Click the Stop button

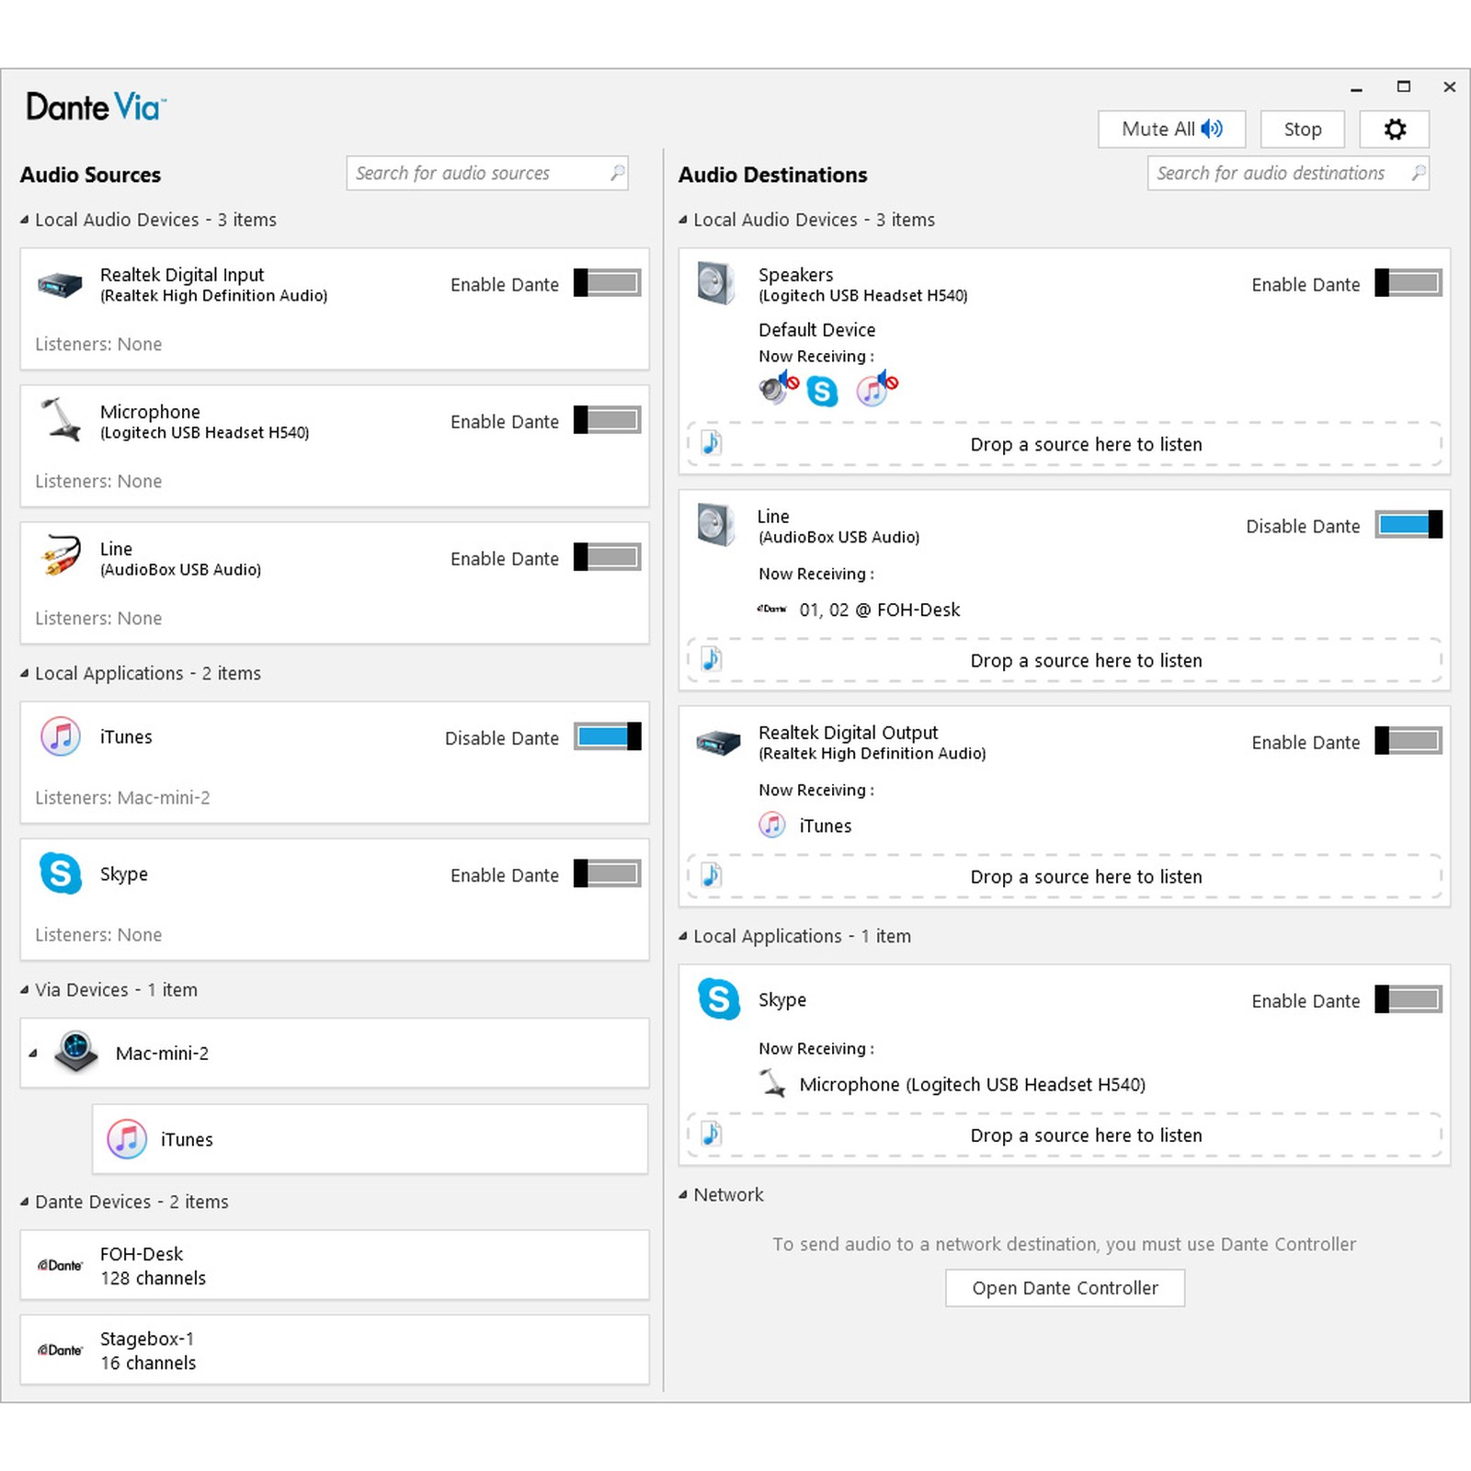[x=1301, y=129]
